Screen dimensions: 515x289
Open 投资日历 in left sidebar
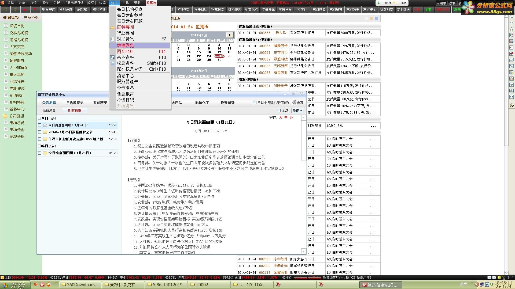[17, 26]
